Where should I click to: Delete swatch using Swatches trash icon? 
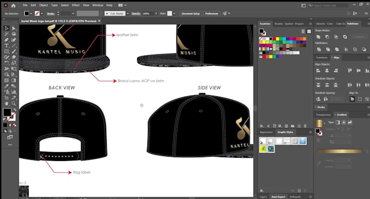(x=305, y=126)
